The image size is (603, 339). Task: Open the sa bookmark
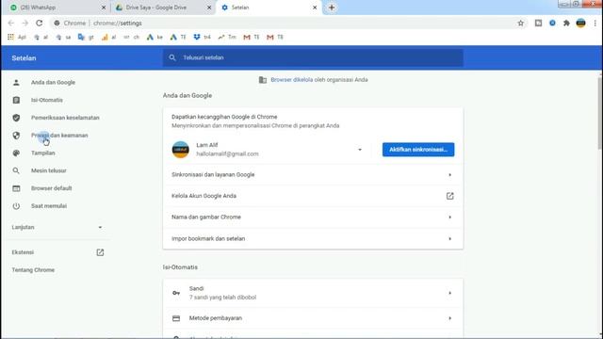point(63,37)
